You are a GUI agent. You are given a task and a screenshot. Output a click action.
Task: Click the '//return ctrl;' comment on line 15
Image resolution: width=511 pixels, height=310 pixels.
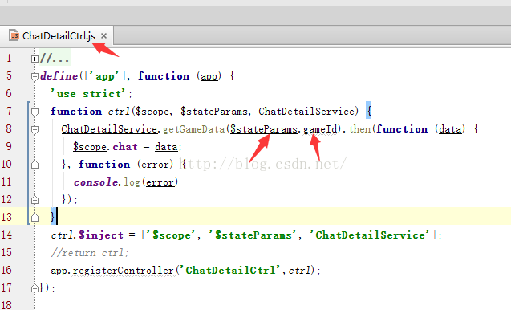coord(90,252)
